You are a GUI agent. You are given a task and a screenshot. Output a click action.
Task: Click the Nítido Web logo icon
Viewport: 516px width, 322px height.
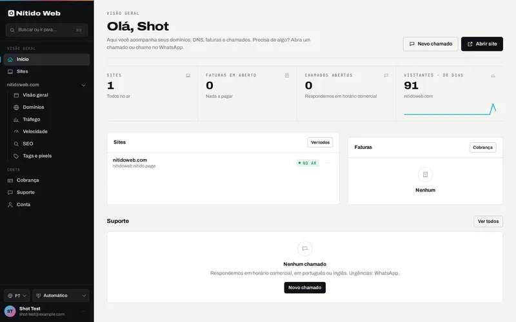(x=11, y=13)
